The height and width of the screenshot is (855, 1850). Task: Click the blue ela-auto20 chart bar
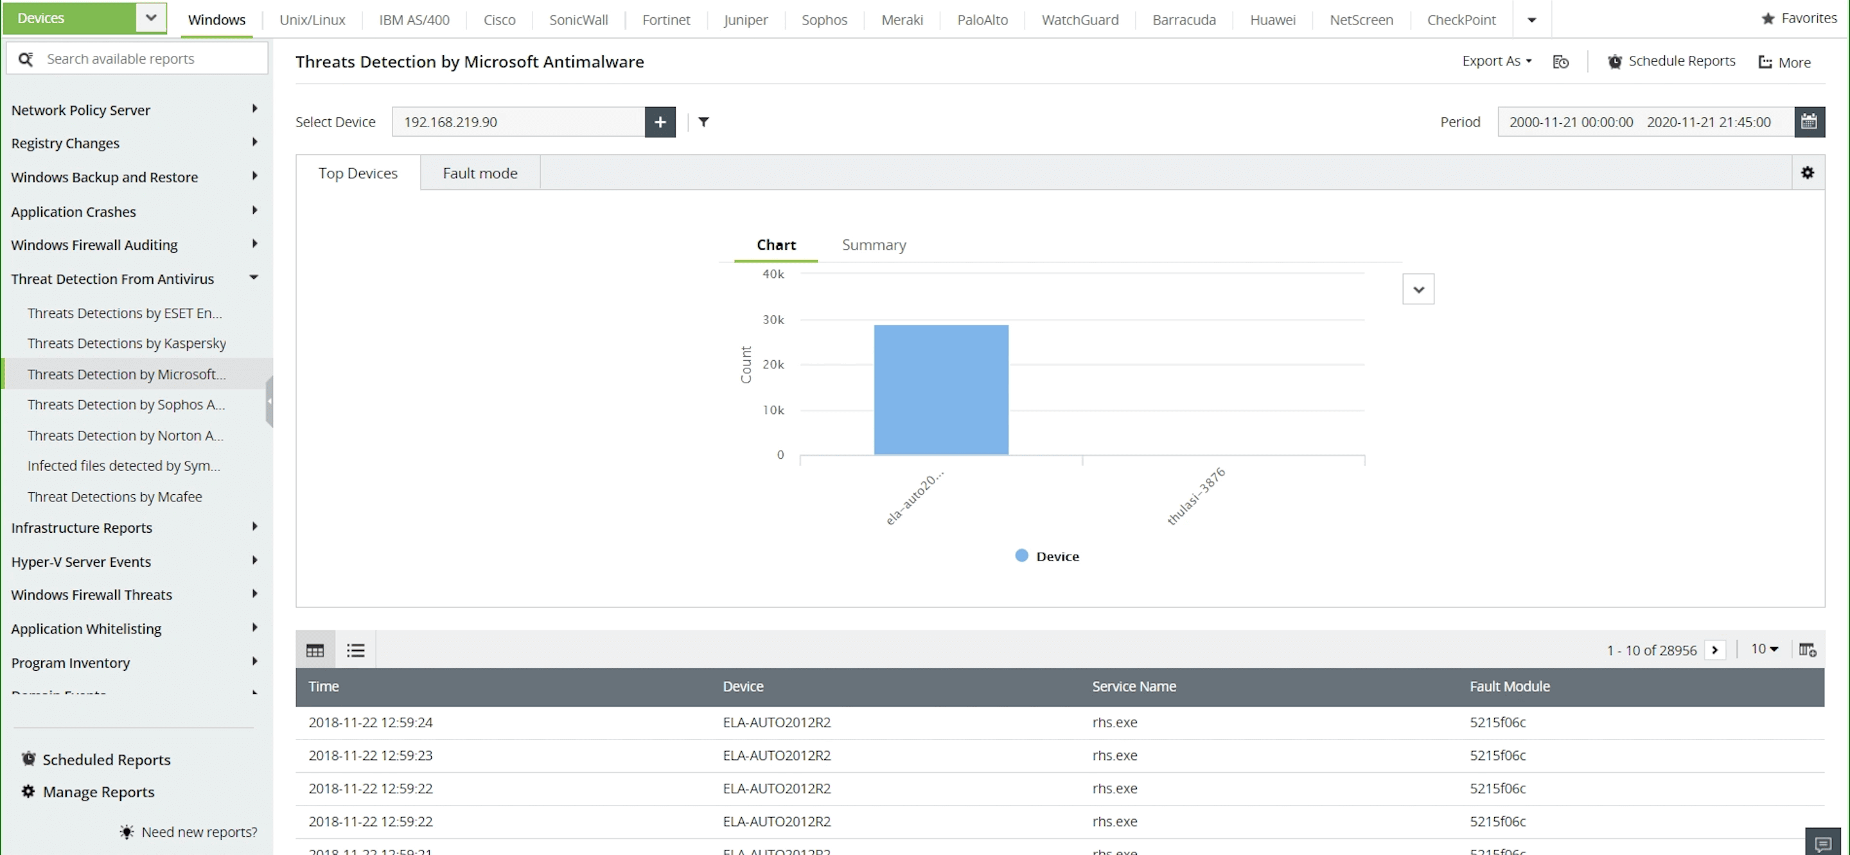[x=941, y=390]
